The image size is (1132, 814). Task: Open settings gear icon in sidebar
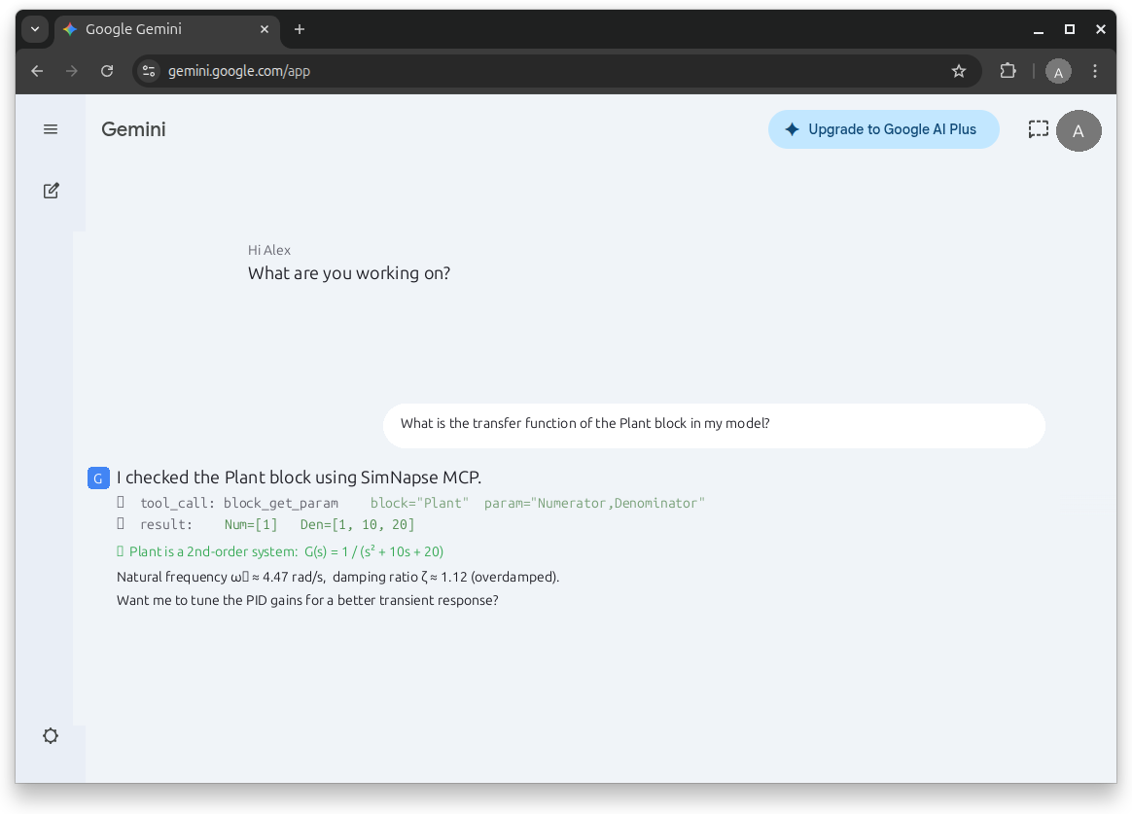coord(51,736)
